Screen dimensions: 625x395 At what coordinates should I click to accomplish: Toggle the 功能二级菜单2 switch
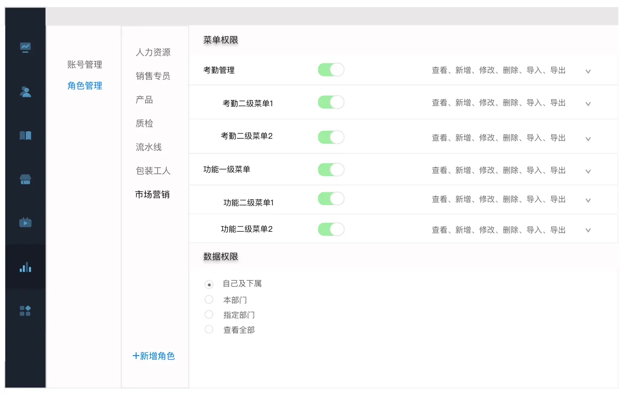point(331,230)
